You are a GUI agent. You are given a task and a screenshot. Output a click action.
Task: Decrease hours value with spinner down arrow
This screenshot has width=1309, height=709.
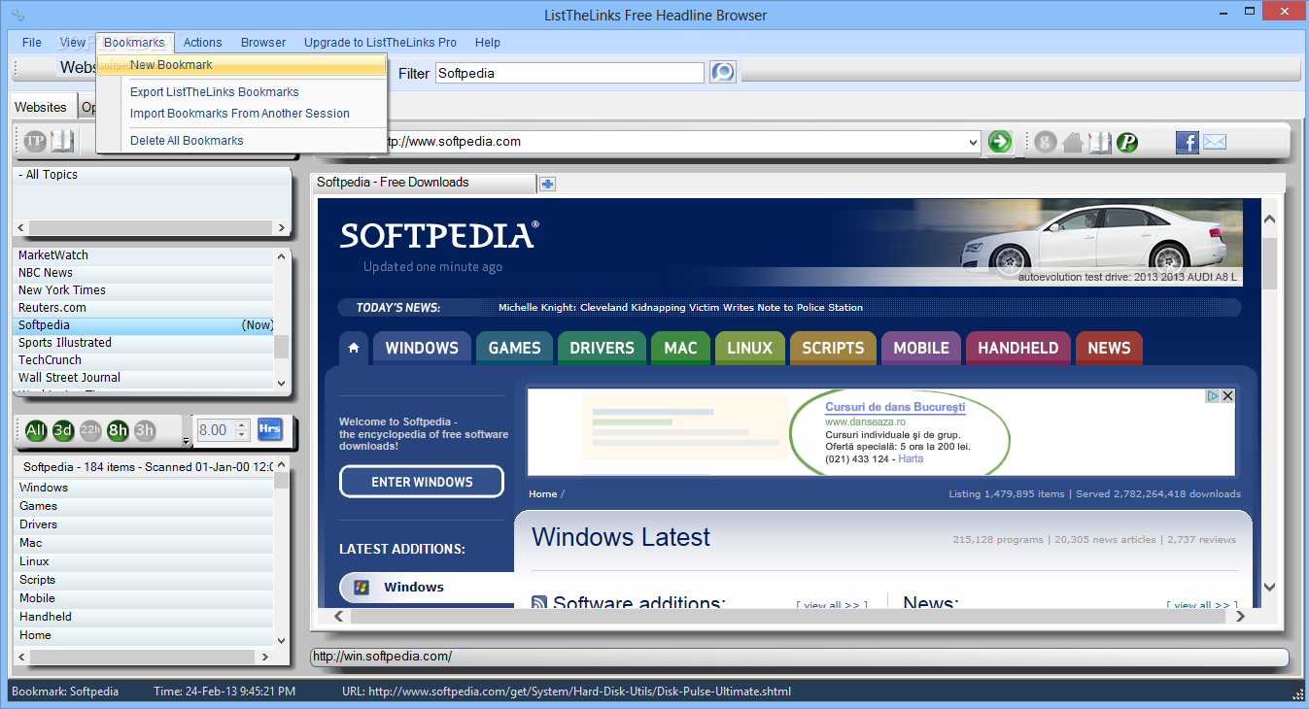tap(242, 435)
